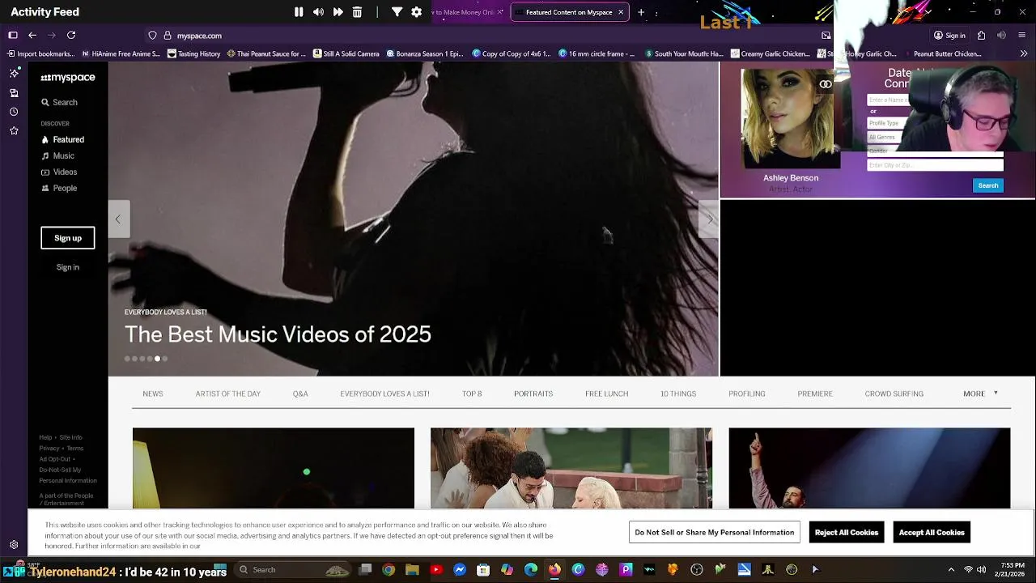Viewport: 1036px width, 583px height.
Task: Reject All Cookies
Action: coord(847,533)
